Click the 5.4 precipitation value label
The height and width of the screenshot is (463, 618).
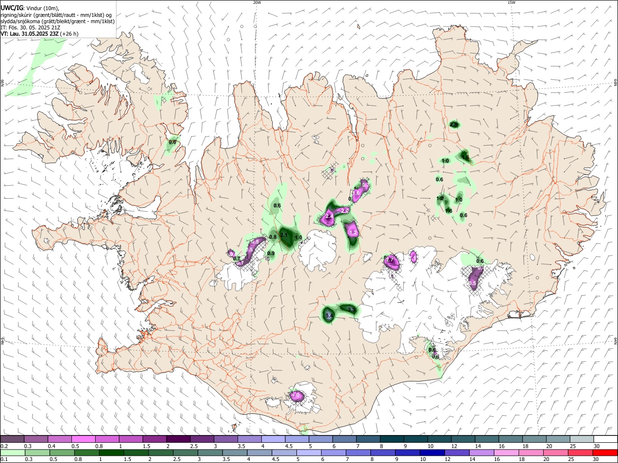[x=330, y=316]
